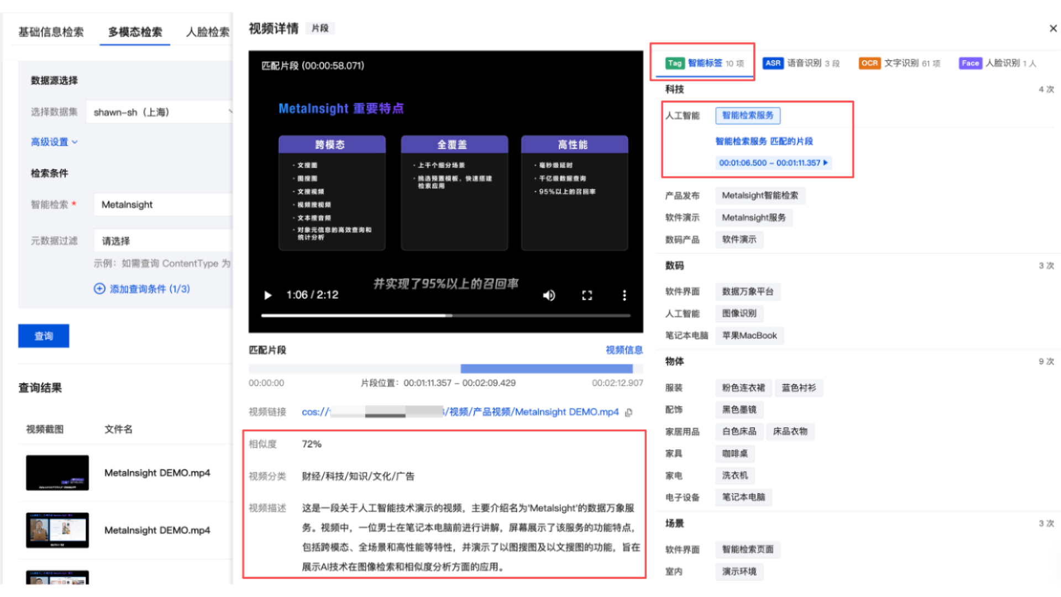1061x597 pixels.
Task: Open the 语音识别 tab
Action: (x=801, y=63)
